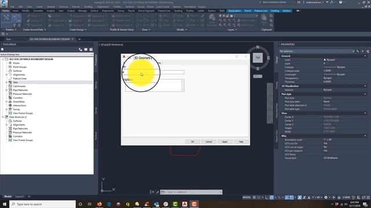Open Firefox from the taskbar
Screen dimensions: 371x208
coord(99,204)
